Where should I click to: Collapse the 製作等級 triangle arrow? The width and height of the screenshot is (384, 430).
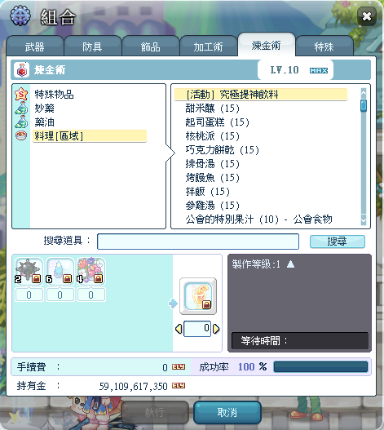click(x=290, y=264)
